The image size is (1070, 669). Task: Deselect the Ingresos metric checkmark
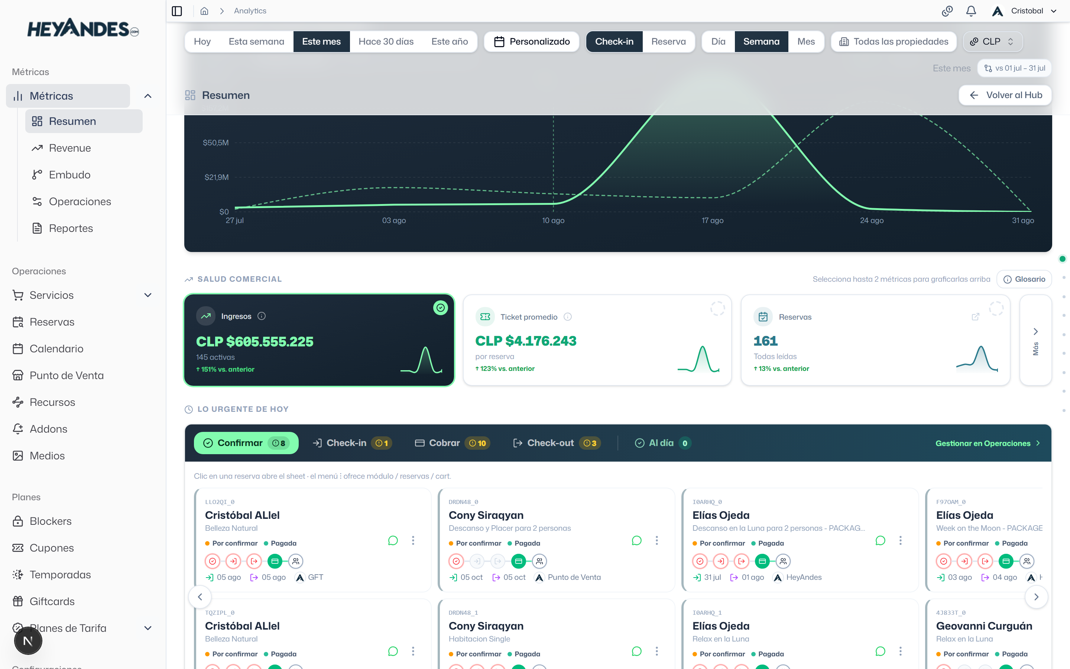(x=440, y=307)
